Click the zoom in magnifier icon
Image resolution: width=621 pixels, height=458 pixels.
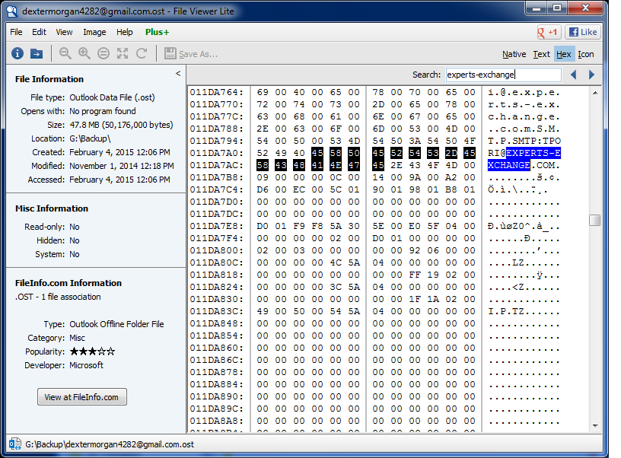click(x=84, y=53)
